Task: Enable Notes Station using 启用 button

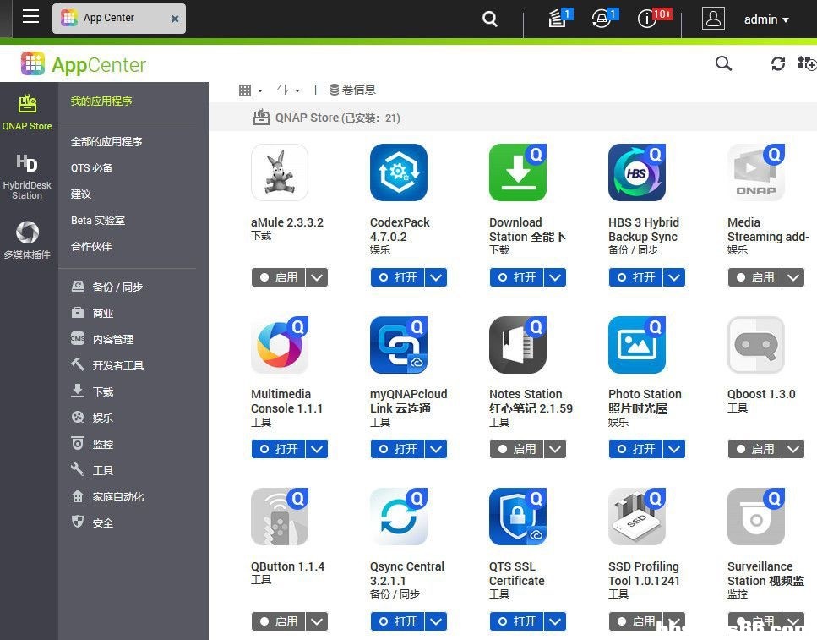Action: (516, 449)
